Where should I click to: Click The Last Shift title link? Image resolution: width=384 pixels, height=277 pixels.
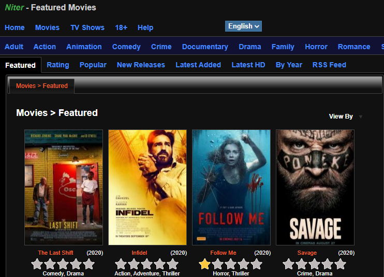pos(55,253)
